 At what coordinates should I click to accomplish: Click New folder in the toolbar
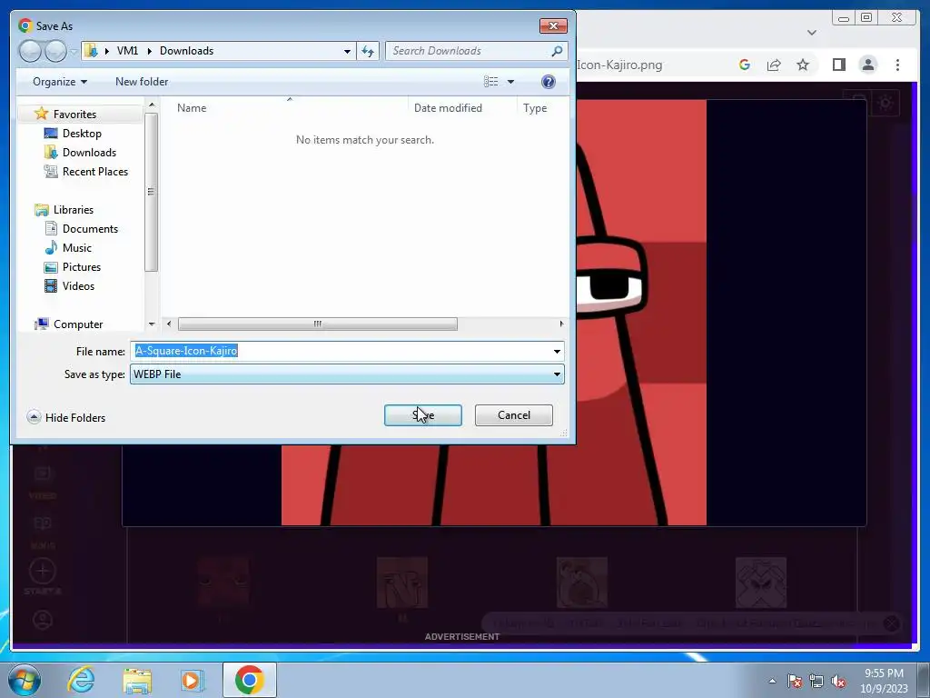coord(141,81)
